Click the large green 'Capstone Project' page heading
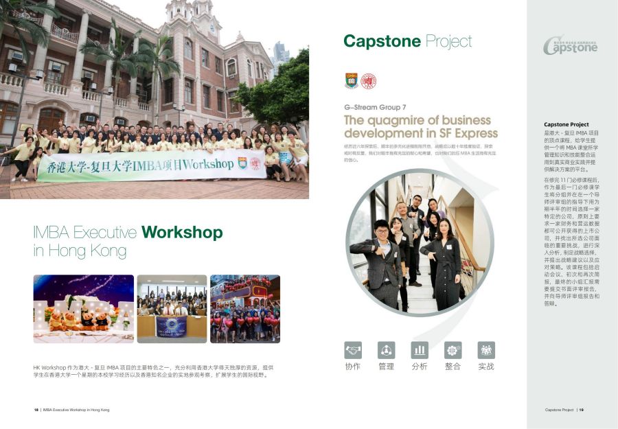Viewport: 618px width, 429px height. [x=407, y=42]
